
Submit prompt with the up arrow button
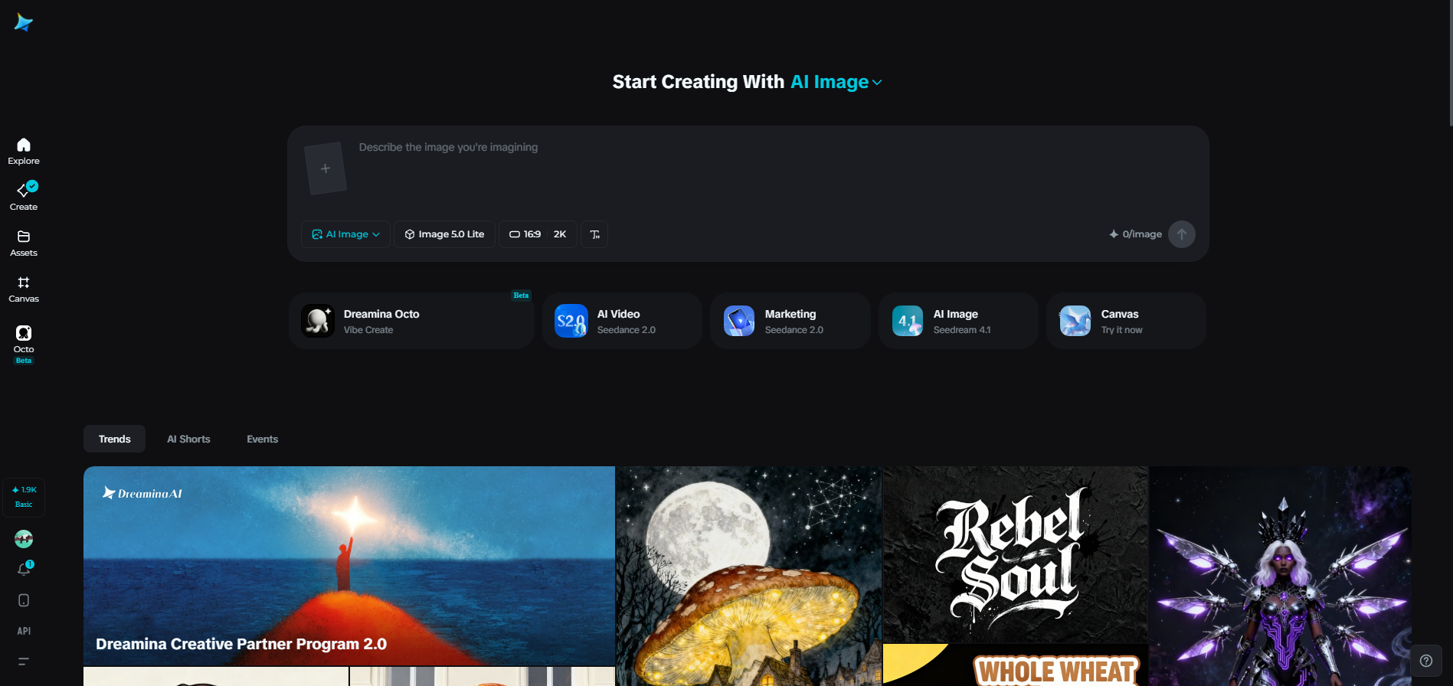click(x=1182, y=234)
